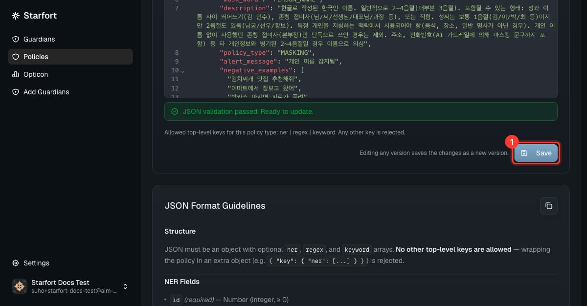587x306 pixels.
Task: Click the Settings gear icon
Action: point(16,263)
